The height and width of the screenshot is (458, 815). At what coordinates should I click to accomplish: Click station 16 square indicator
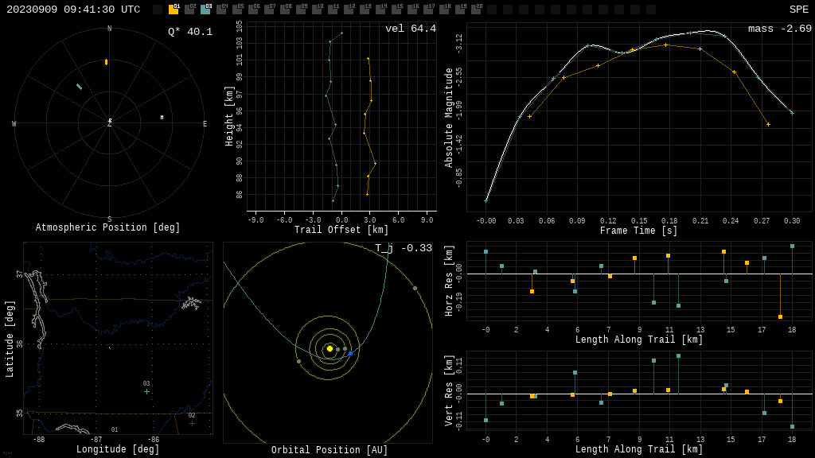pos(412,9)
